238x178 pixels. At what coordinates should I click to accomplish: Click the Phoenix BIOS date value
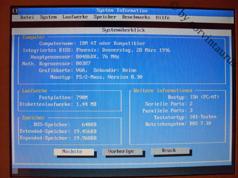[x=123, y=50]
